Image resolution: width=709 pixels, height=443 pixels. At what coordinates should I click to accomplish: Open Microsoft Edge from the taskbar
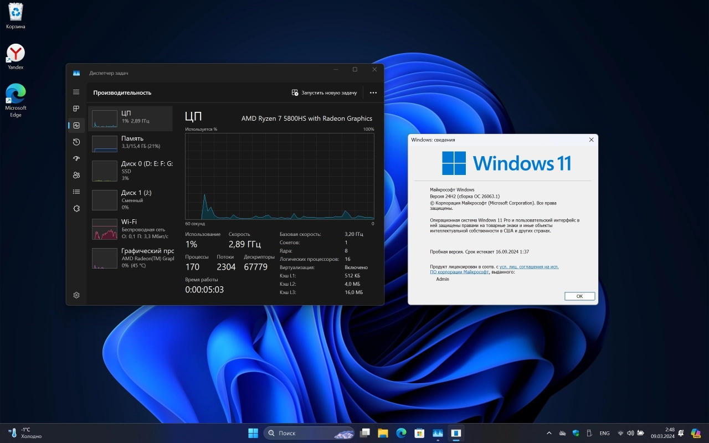[x=401, y=433]
